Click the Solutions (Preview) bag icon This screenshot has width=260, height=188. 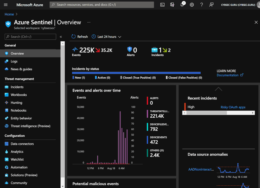7,175
